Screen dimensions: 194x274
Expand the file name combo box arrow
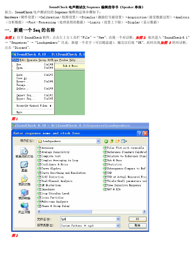(x=118, y=219)
